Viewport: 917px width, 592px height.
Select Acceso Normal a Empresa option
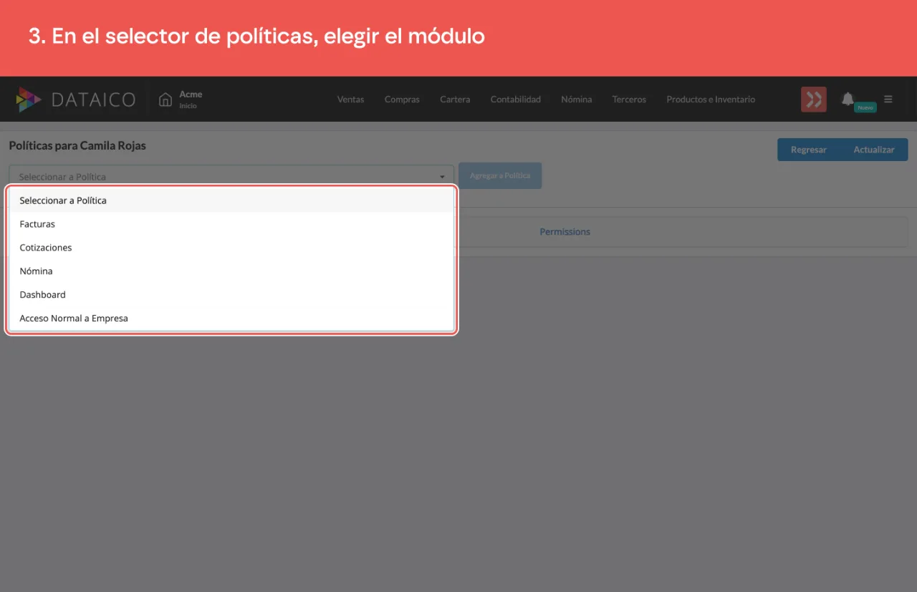pos(231,319)
